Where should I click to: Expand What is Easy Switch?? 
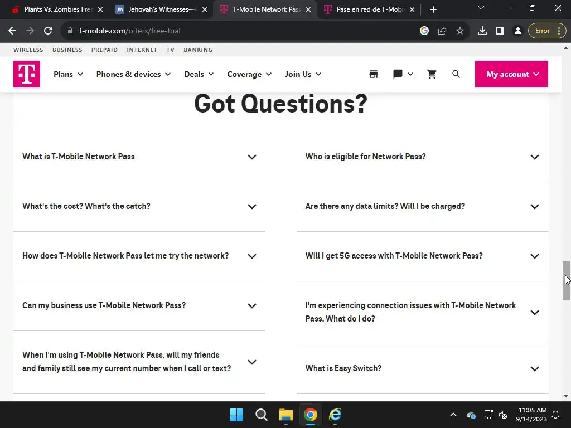coord(423,369)
